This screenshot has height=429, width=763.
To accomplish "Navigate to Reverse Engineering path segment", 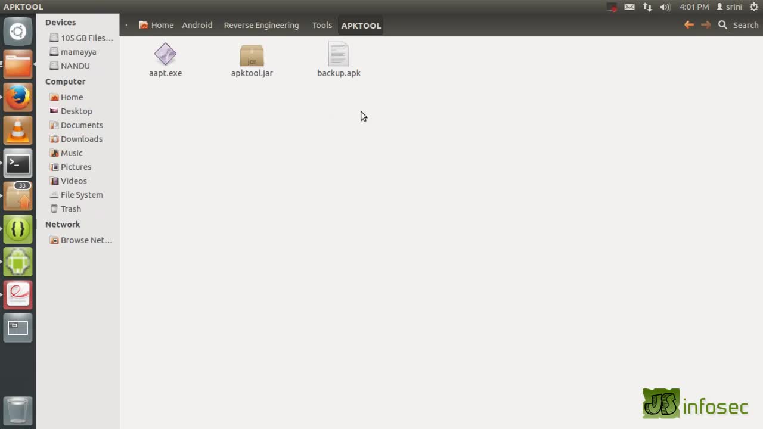I will pos(261,25).
